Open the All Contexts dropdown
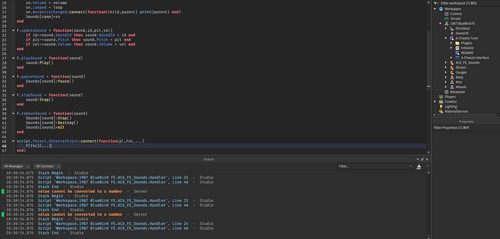Screen dimensions: 500x239 47,167
